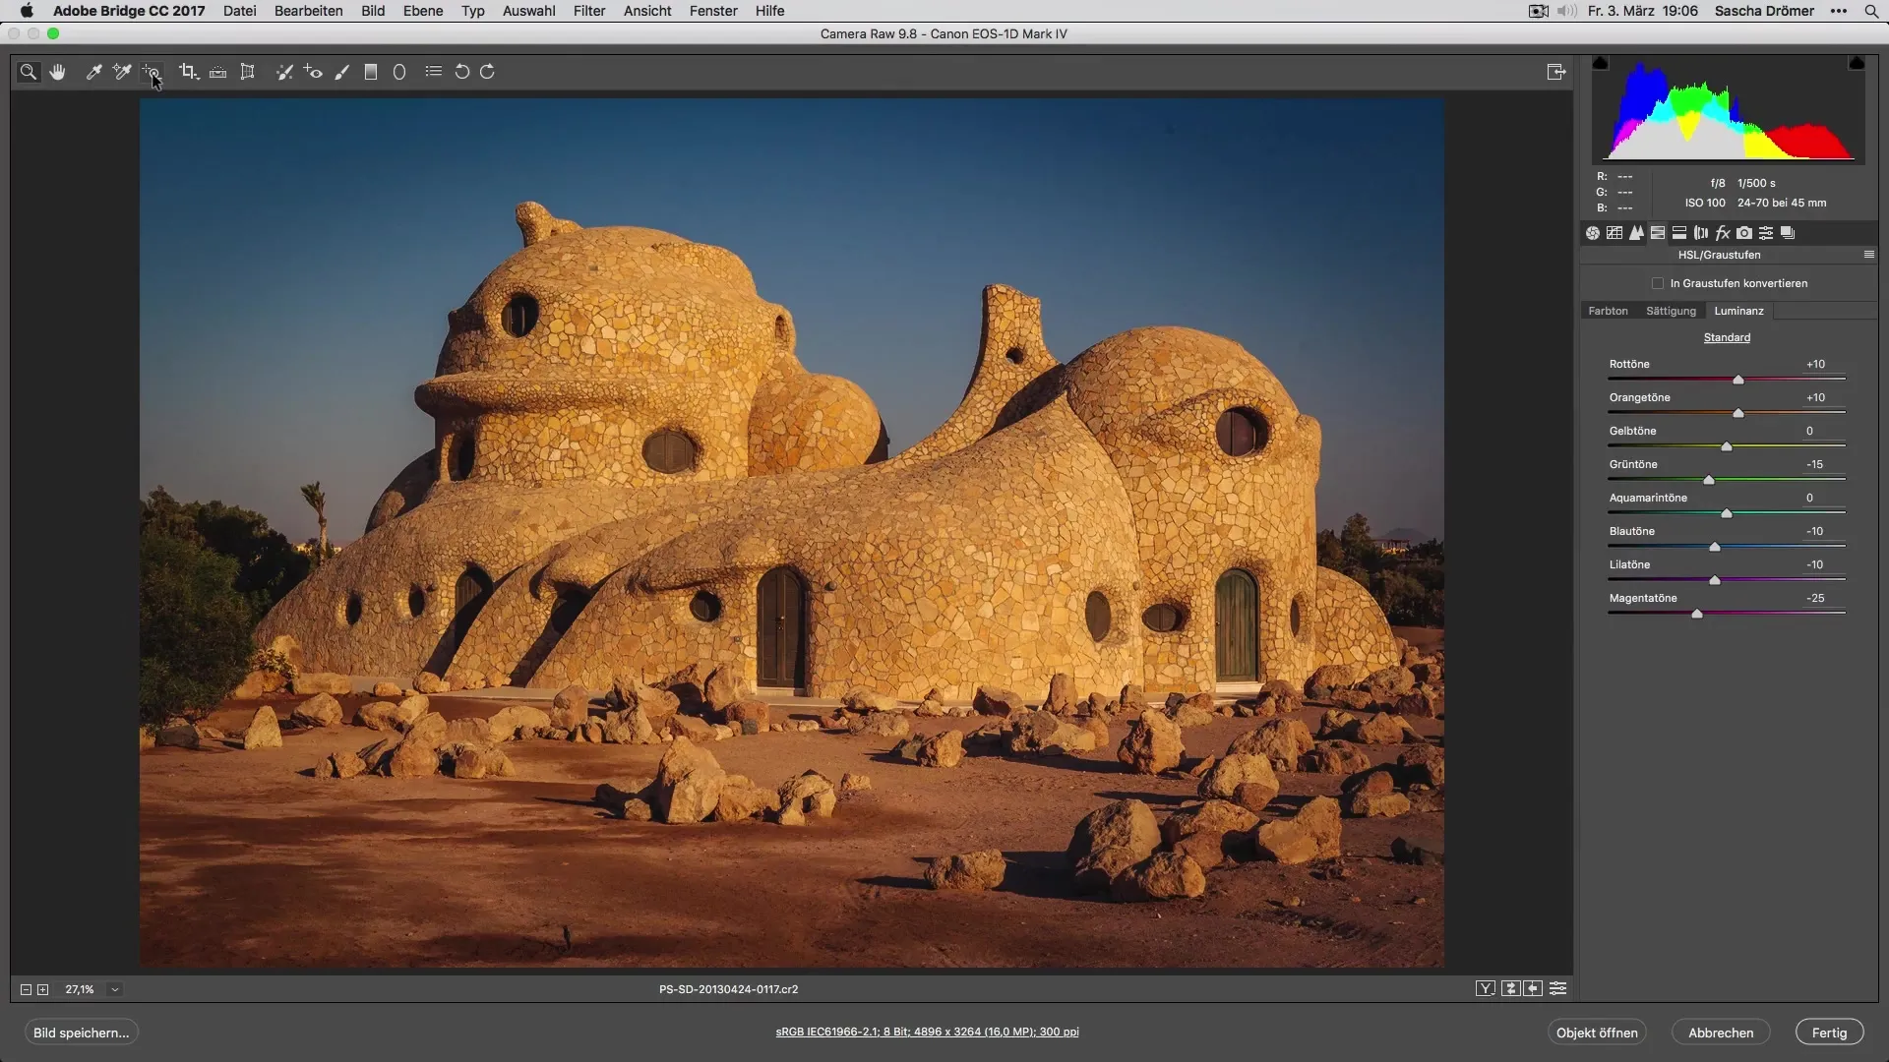Toggle highlight clipping warning in histogram
Screen dimensions: 1889x1062
pyautogui.click(x=1857, y=63)
